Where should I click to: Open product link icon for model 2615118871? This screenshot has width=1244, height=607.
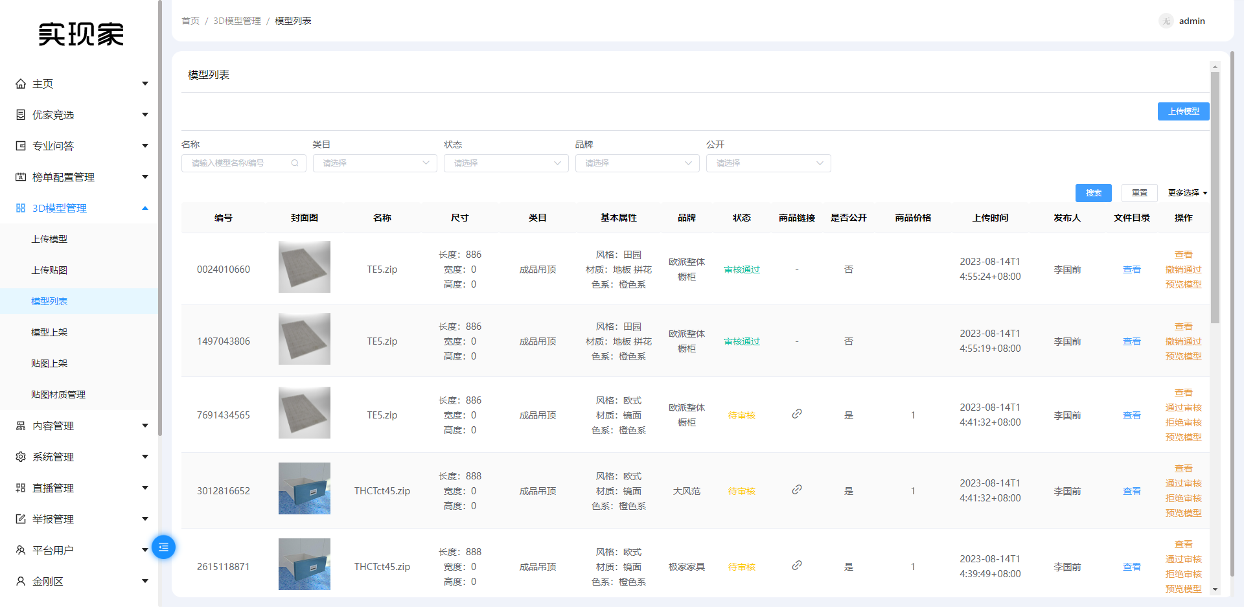(797, 565)
